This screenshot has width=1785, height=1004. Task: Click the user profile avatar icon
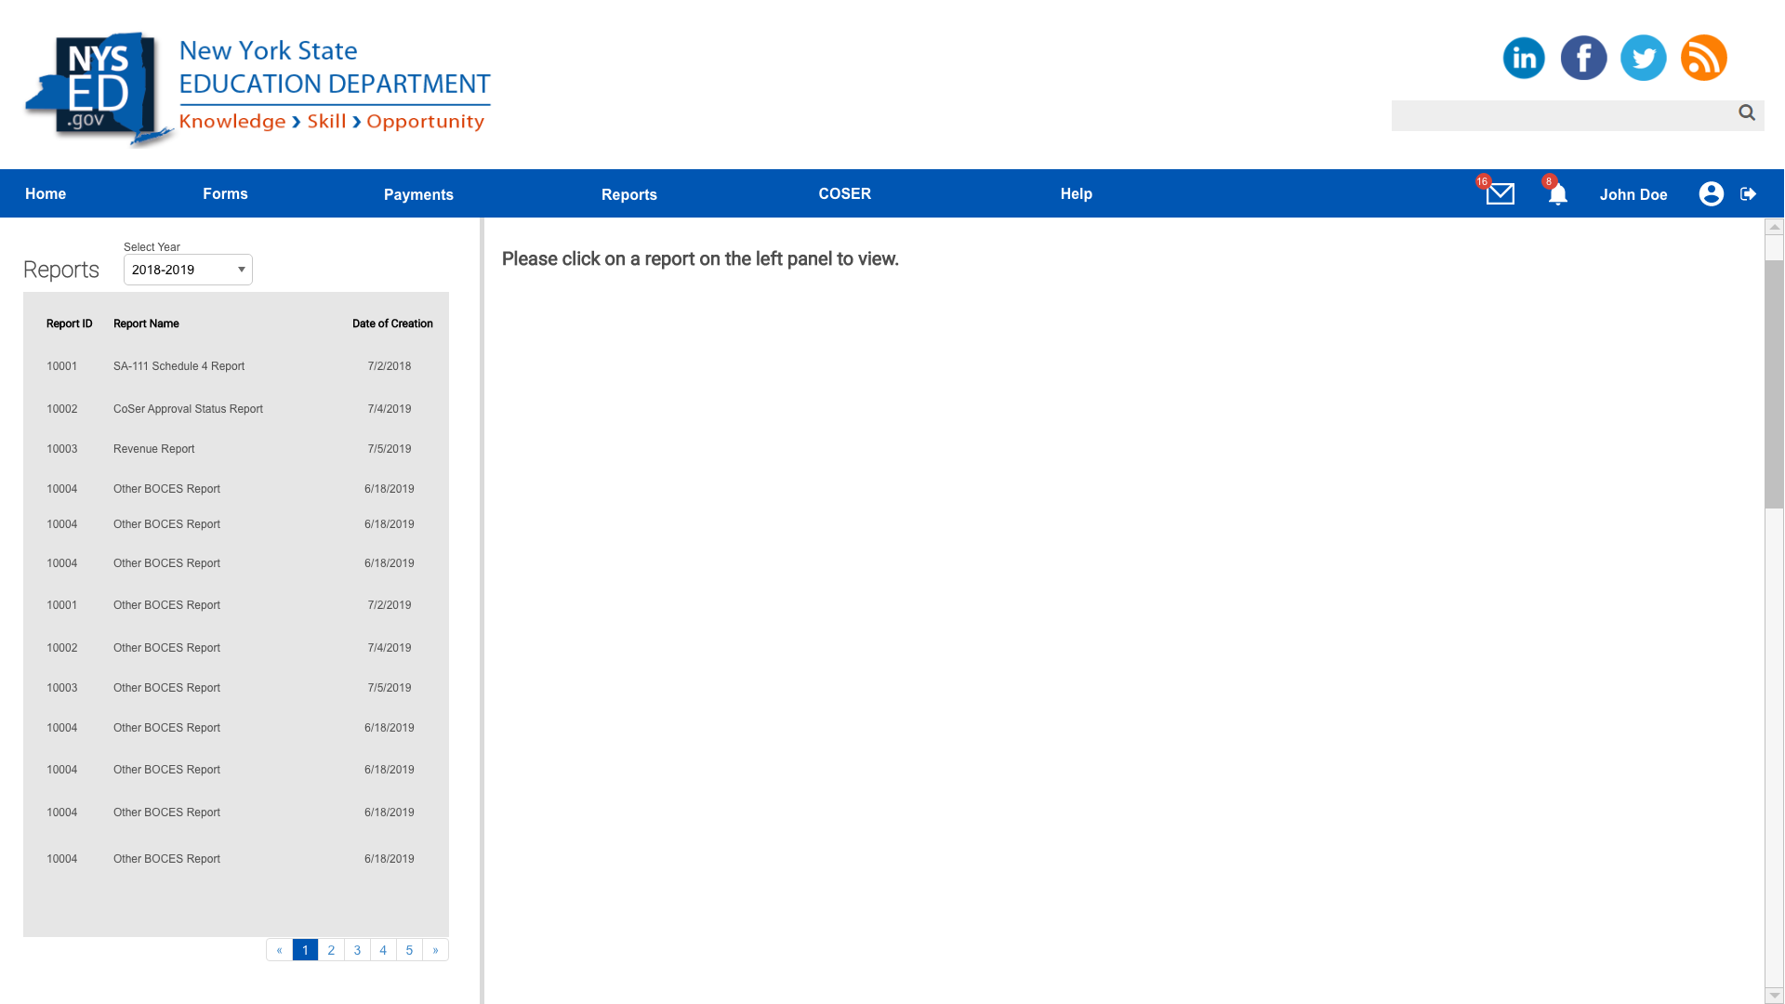(1711, 193)
